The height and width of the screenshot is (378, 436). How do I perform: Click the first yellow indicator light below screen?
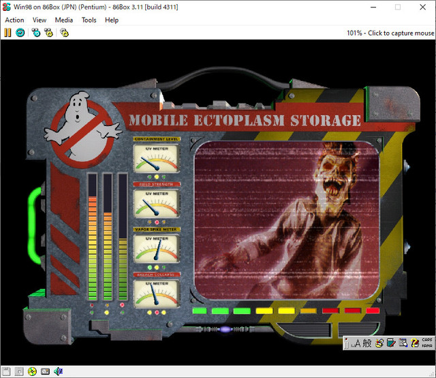264,311
